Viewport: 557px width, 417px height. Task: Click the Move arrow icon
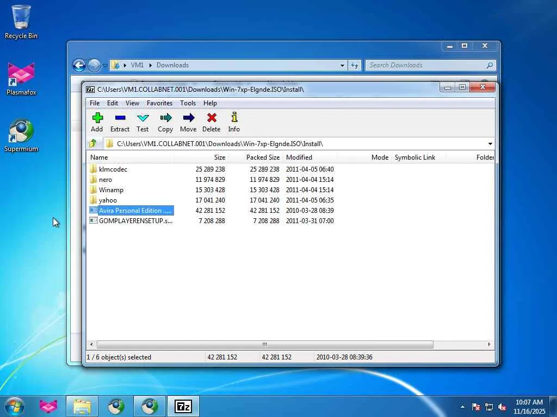(189, 118)
